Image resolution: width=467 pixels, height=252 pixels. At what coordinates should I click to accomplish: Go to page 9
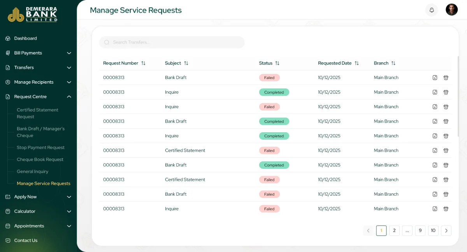click(x=420, y=231)
